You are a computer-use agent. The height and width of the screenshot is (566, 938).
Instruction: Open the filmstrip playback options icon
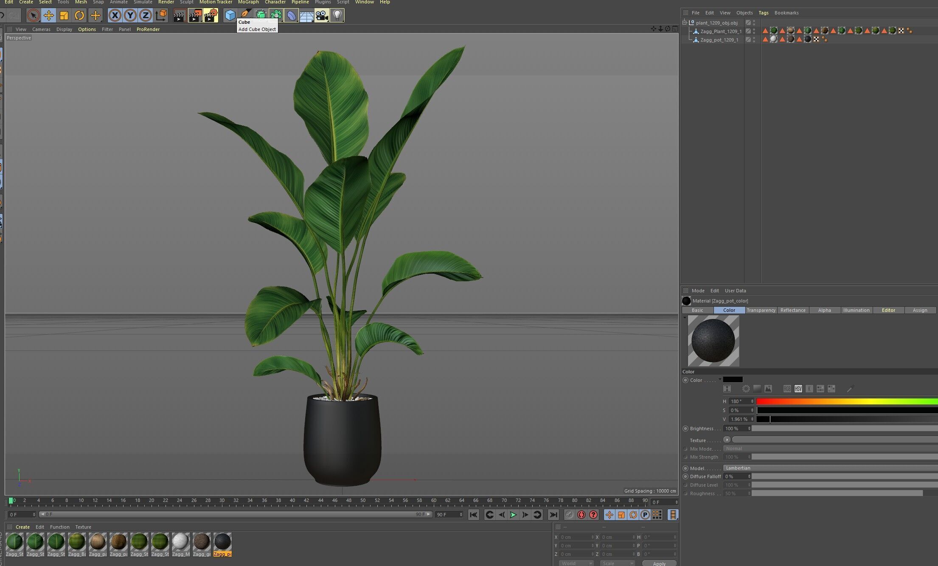673,515
